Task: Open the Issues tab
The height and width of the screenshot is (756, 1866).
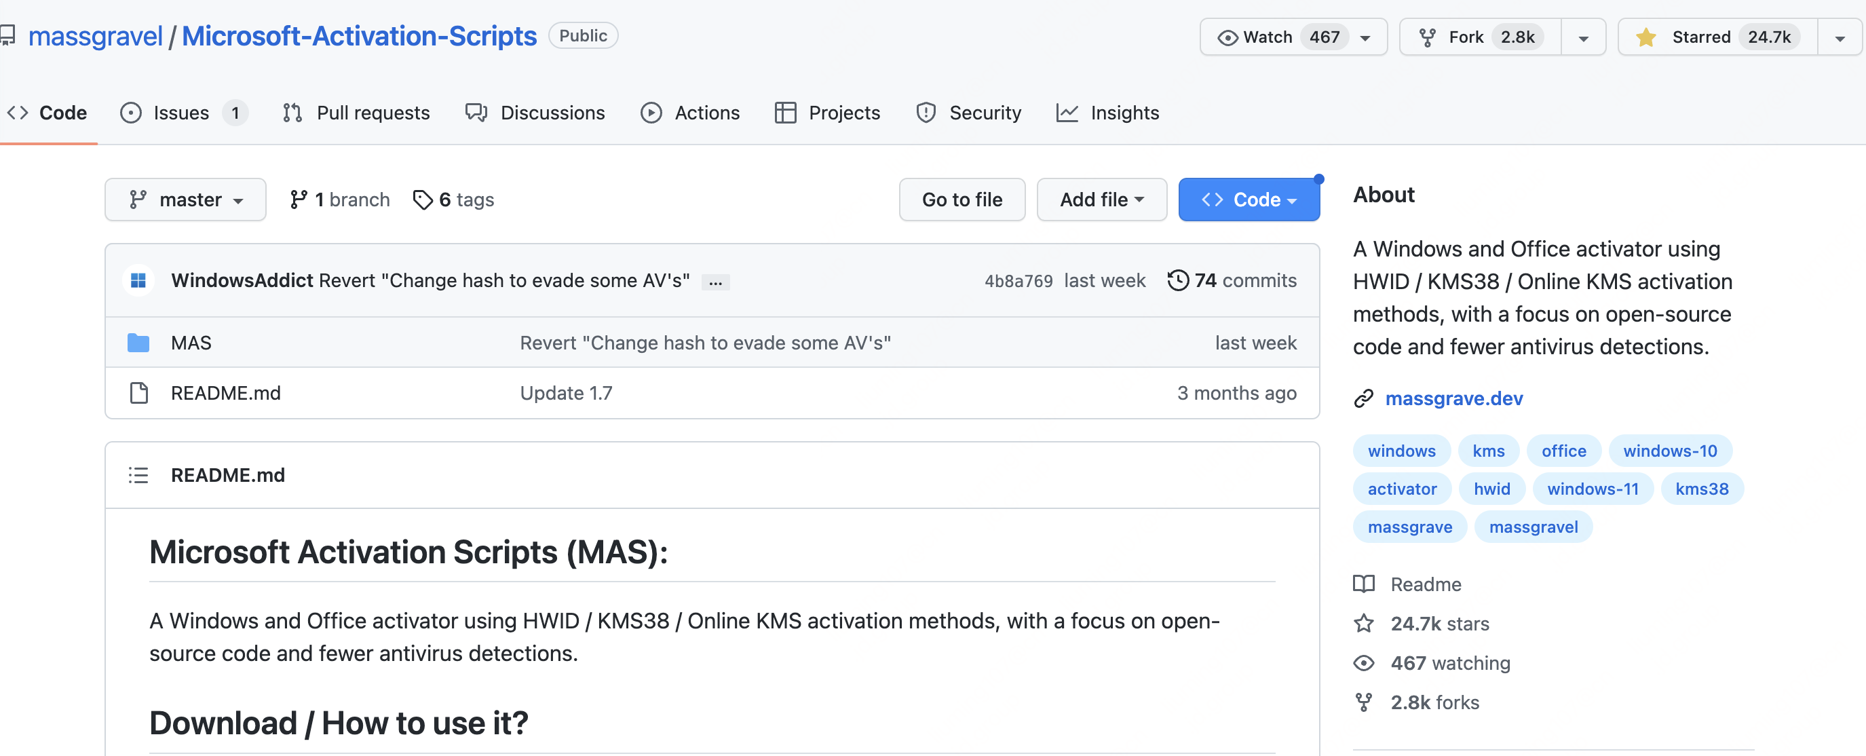Action: (x=184, y=113)
